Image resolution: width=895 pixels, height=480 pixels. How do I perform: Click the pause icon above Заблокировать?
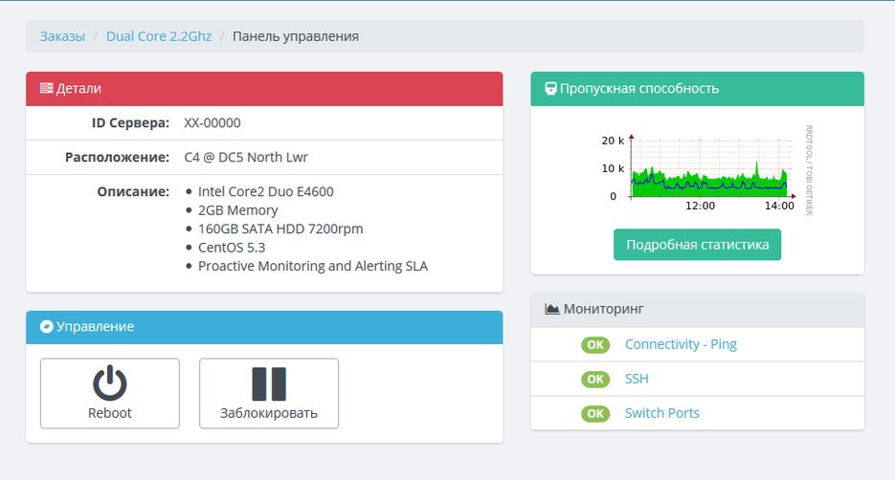tap(269, 383)
